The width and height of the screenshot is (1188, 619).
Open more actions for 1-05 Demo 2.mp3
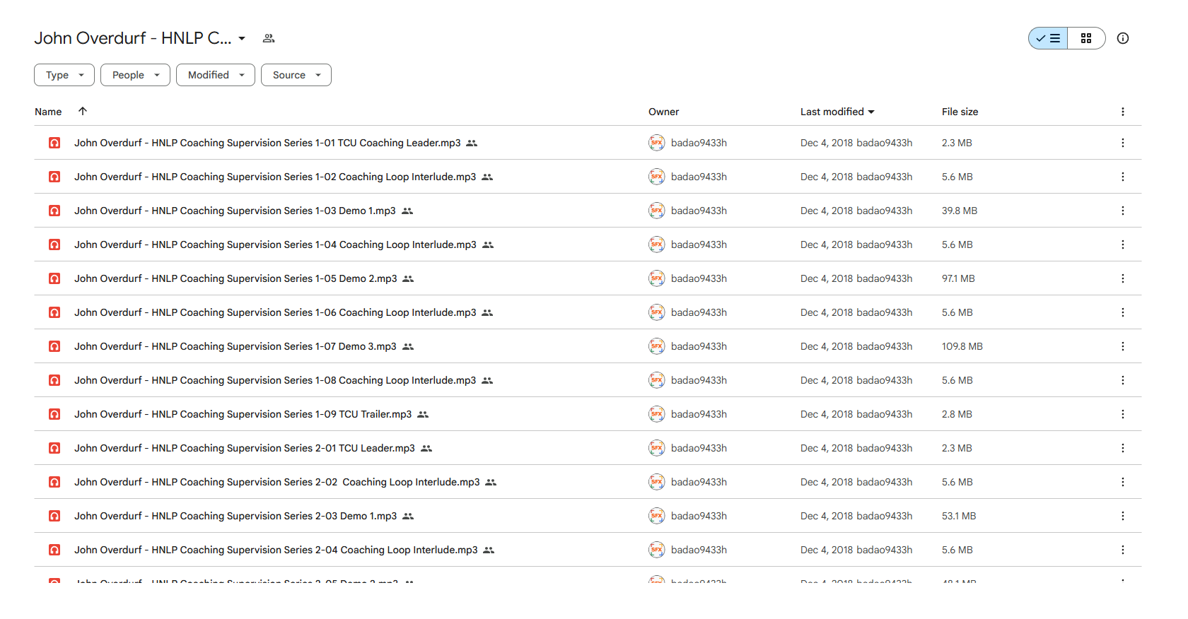click(x=1123, y=278)
